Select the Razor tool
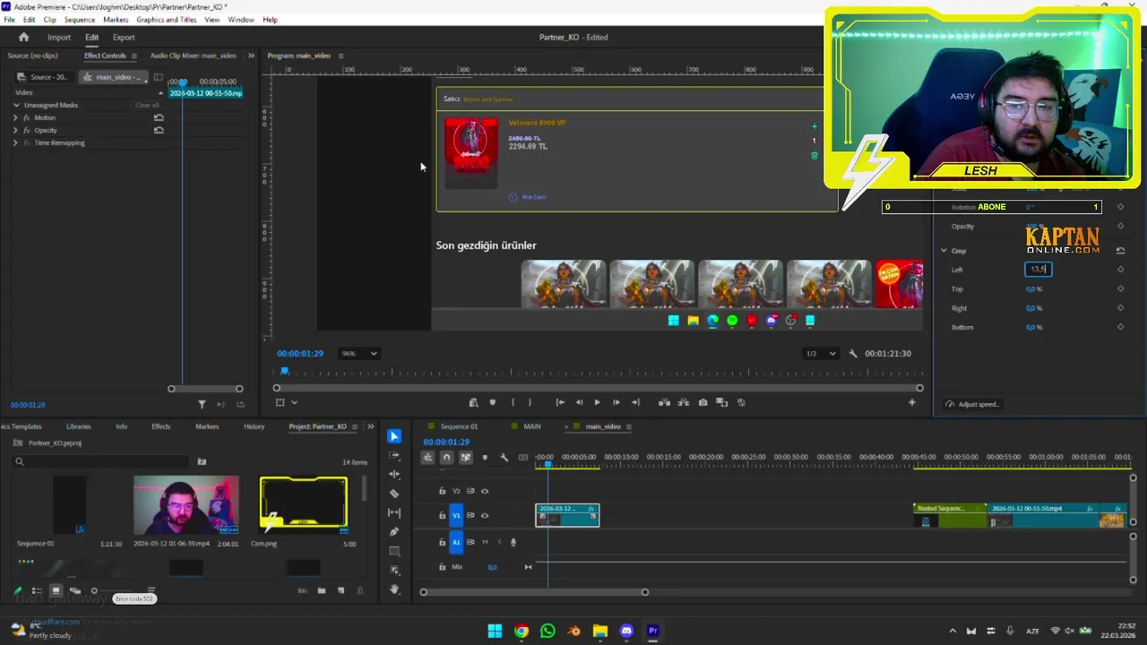This screenshot has width=1147, height=645. pyautogui.click(x=394, y=494)
